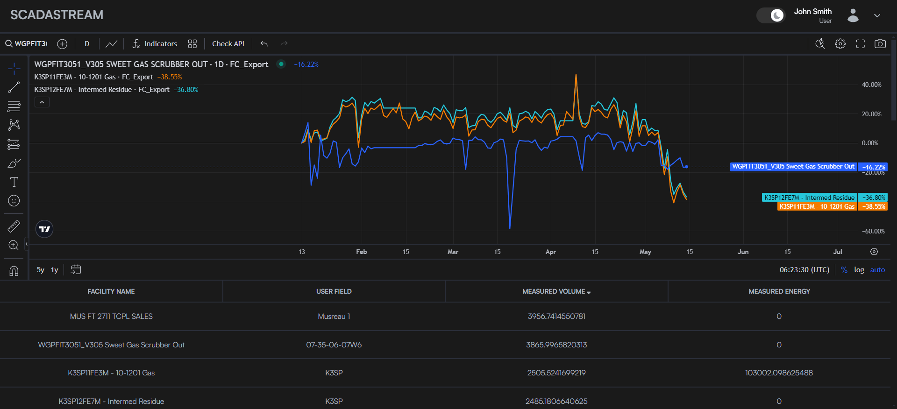This screenshot has height=409, width=897.
Task: Open the Indicators menu
Action: (x=155, y=44)
